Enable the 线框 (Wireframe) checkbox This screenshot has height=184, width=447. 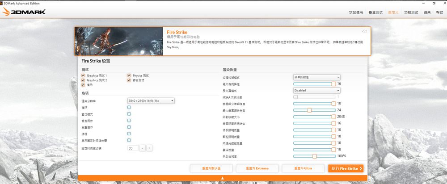(x=129, y=134)
